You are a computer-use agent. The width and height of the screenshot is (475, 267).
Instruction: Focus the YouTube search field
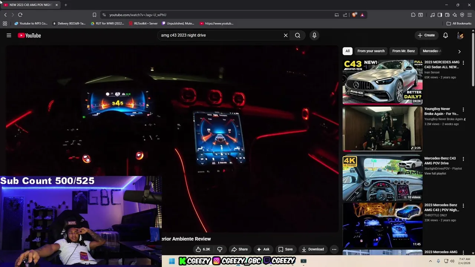220,35
